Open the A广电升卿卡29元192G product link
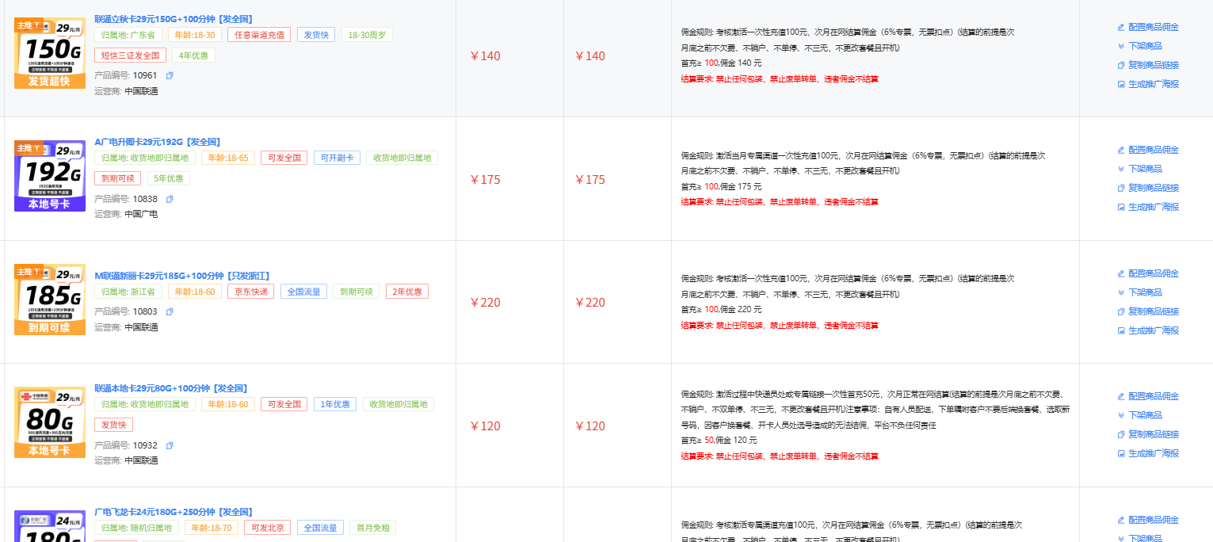1213x542 pixels. coord(155,142)
